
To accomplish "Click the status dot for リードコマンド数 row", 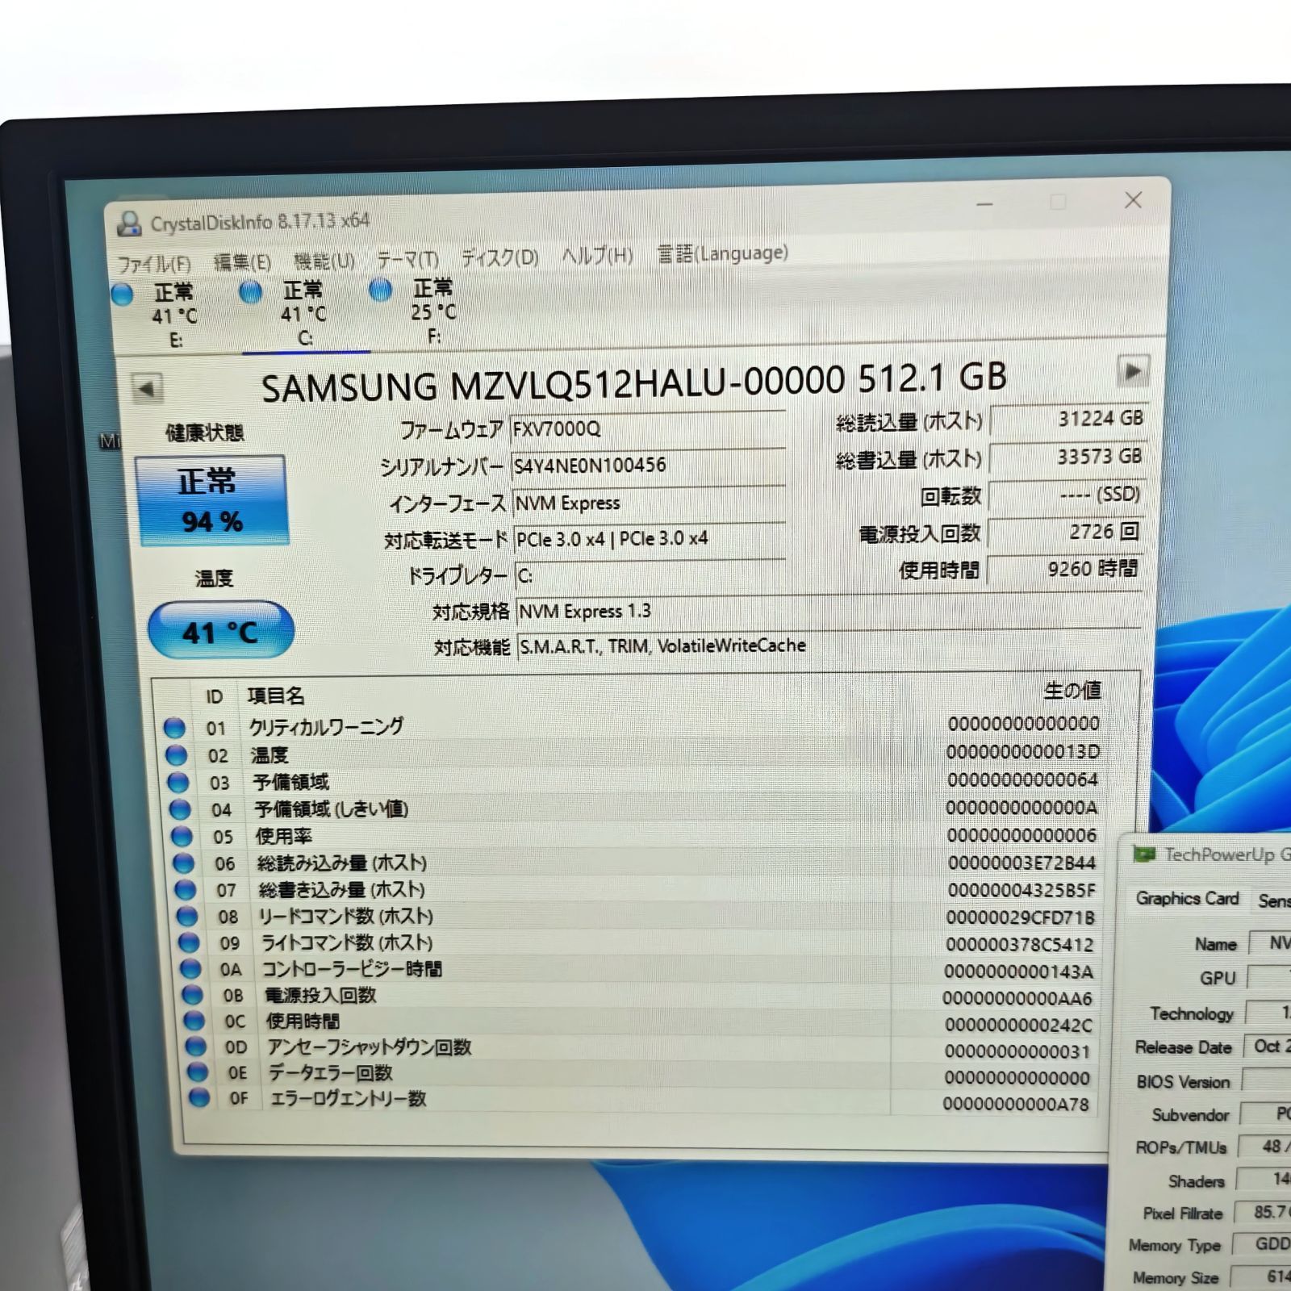I will click(187, 916).
